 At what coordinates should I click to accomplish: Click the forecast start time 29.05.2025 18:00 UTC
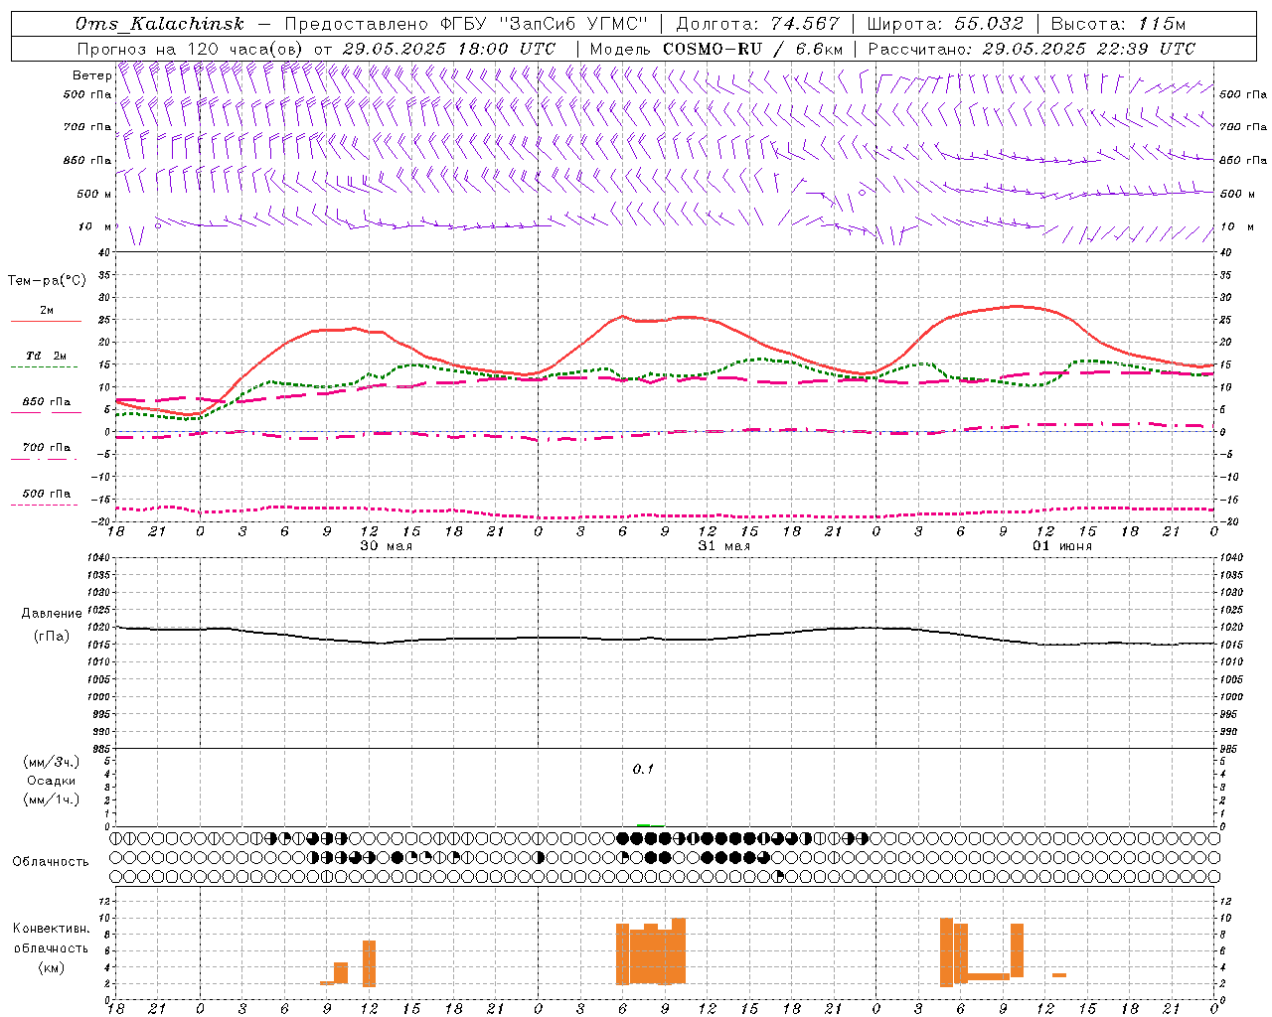pyautogui.click(x=448, y=49)
